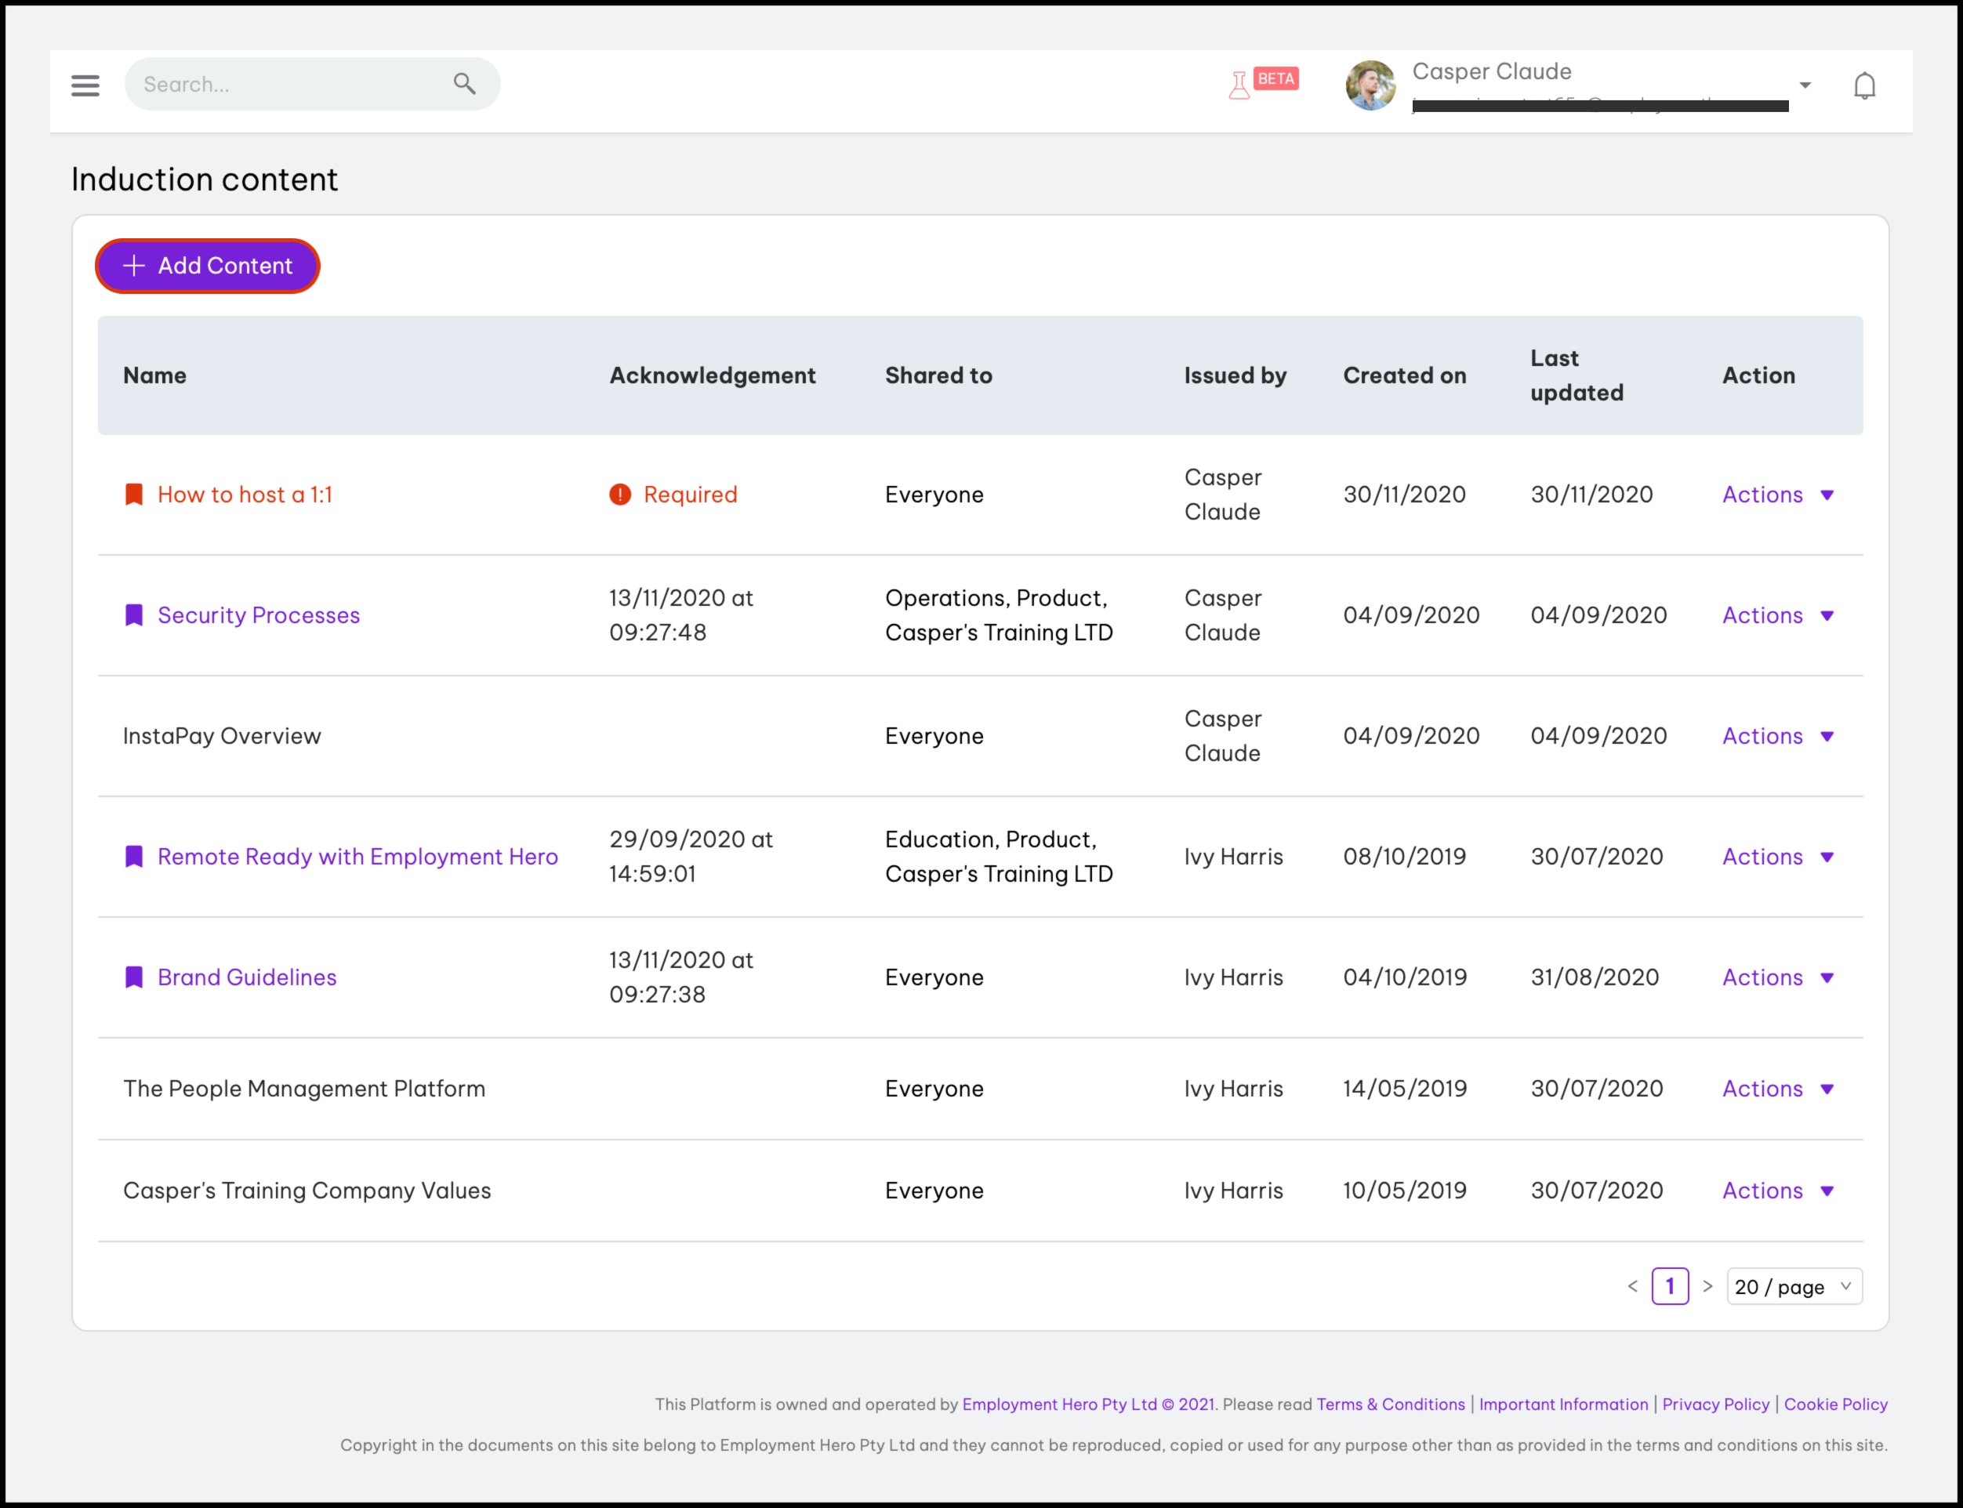The height and width of the screenshot is (1508, 1963).
Task: Open the hamburger navigation menu
Action: click(x=85, y=85)
